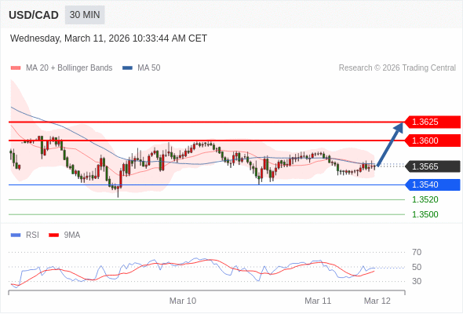Click the USD/CAD pair title

[x=34, y=15]
